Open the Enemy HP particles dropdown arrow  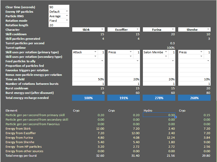click(67, 11)
